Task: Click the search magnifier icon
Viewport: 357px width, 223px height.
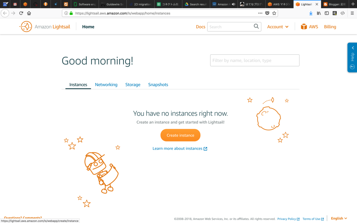Action: pyautogui.click(x=256, y=26)
